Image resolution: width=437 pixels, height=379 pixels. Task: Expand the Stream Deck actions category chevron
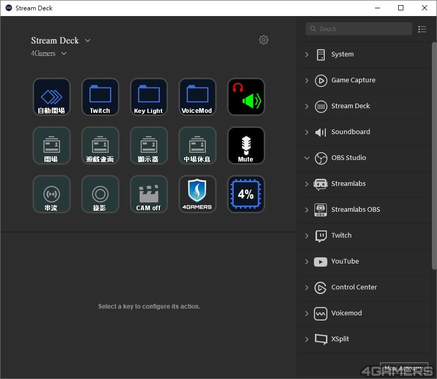pos(307,106)
